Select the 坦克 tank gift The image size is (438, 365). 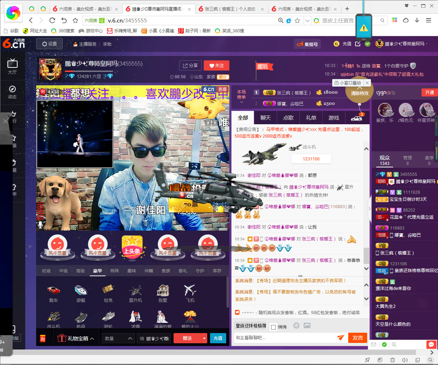(x=108, y=293)
